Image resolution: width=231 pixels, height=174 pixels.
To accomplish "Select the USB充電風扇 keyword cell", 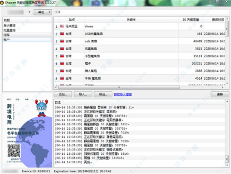I will click(131, 34).
